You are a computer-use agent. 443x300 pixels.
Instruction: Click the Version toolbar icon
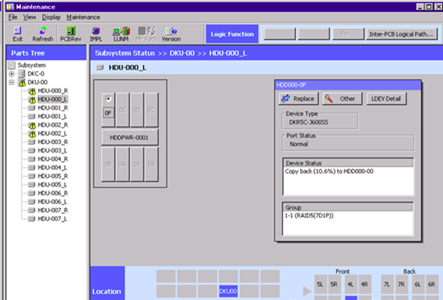pos(171,34)
